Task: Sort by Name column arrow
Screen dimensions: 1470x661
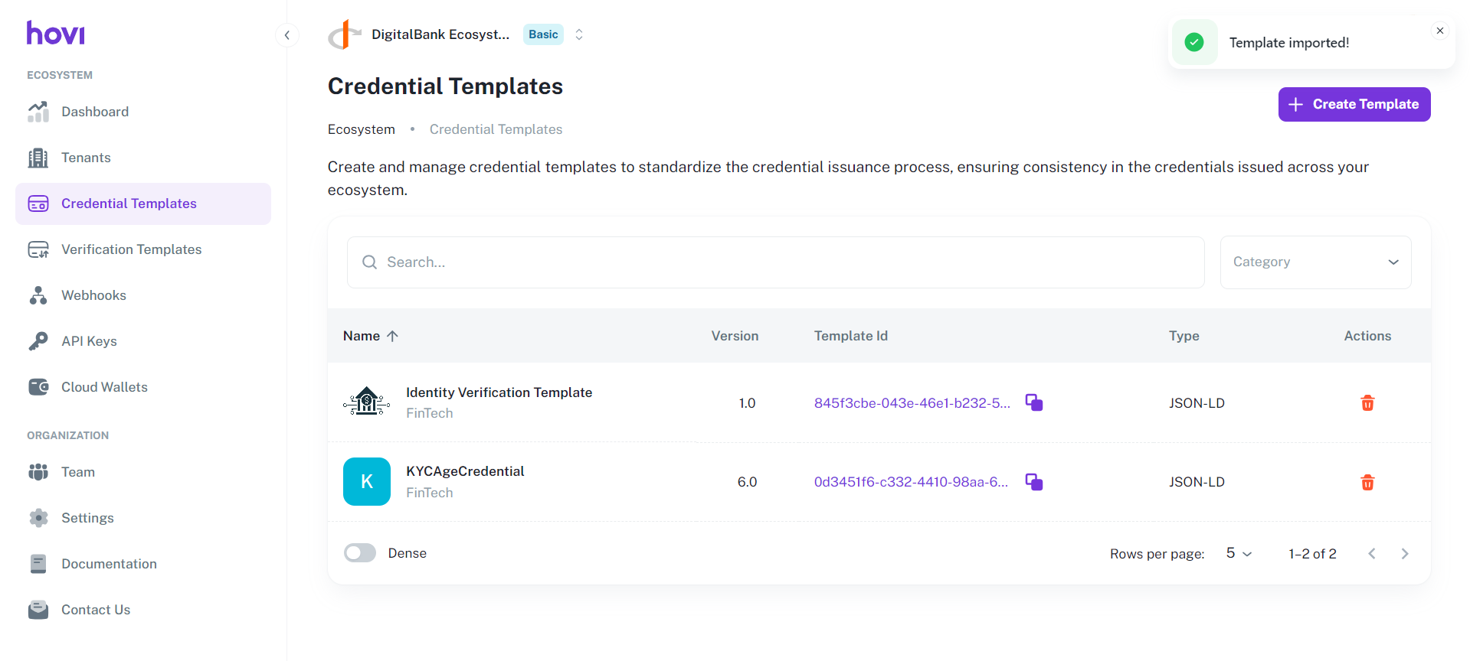Action: pos(392,336)
